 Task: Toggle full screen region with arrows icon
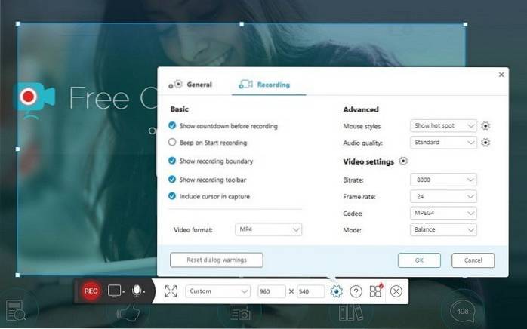click(x=171, y=291)
